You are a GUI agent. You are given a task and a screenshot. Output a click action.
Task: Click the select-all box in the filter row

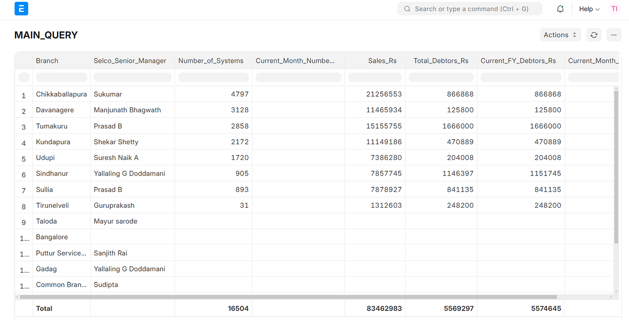[x=23, y=77]
